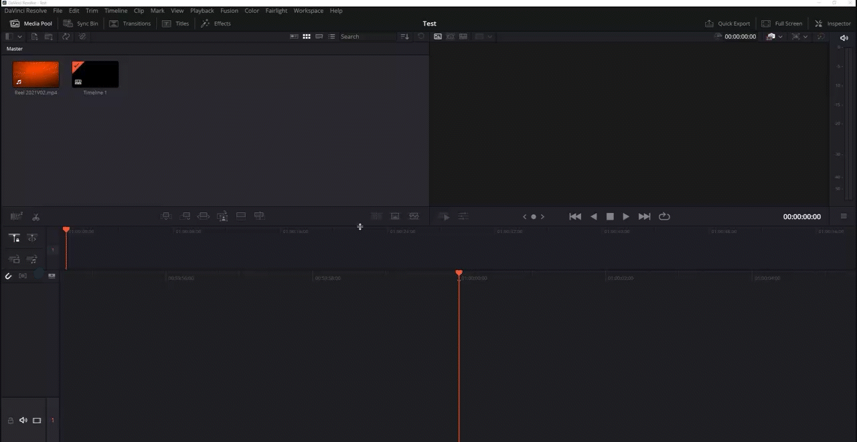
Task: Enable loop playback
Action: (x=664, y=216)
